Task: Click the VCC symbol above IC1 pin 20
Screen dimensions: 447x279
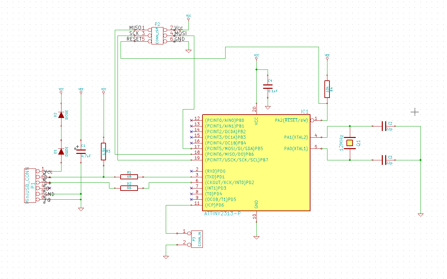Action: 256,56
